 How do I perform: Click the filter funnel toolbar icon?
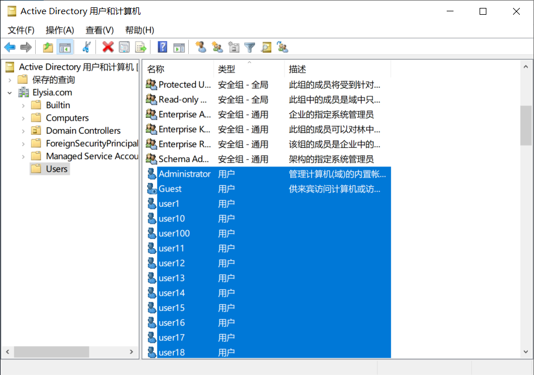click(x=250, y=47)
